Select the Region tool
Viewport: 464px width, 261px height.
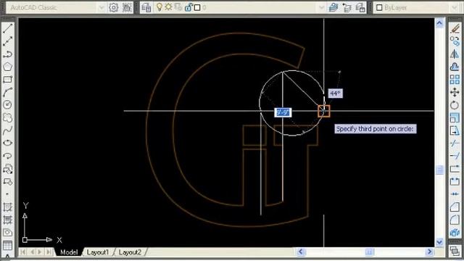click(x=7, y=232)
